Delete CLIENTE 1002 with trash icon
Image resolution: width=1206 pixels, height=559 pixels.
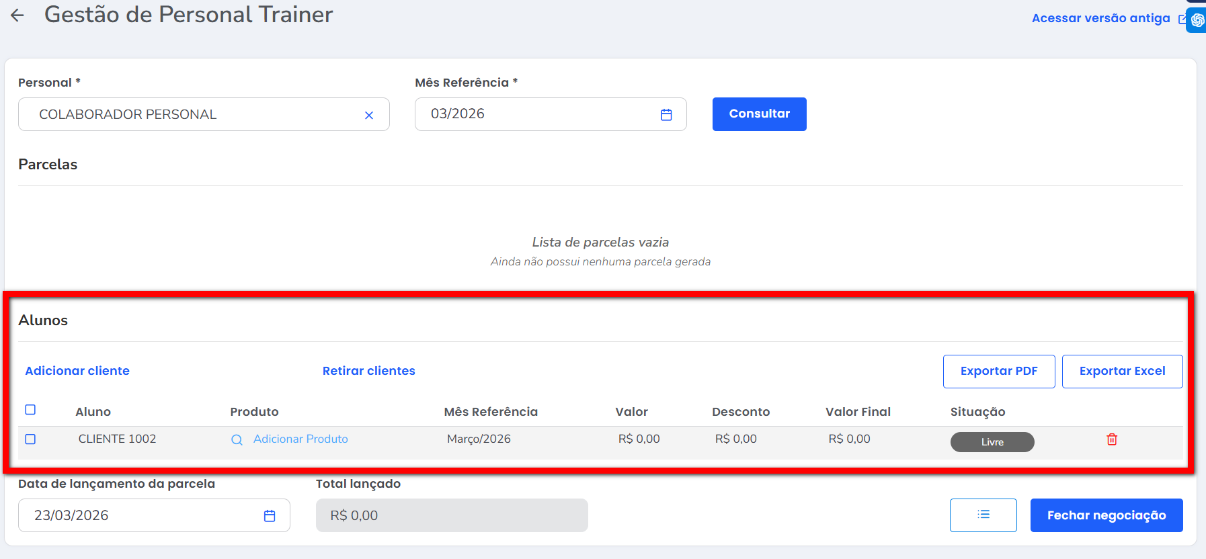(1111, 439)
